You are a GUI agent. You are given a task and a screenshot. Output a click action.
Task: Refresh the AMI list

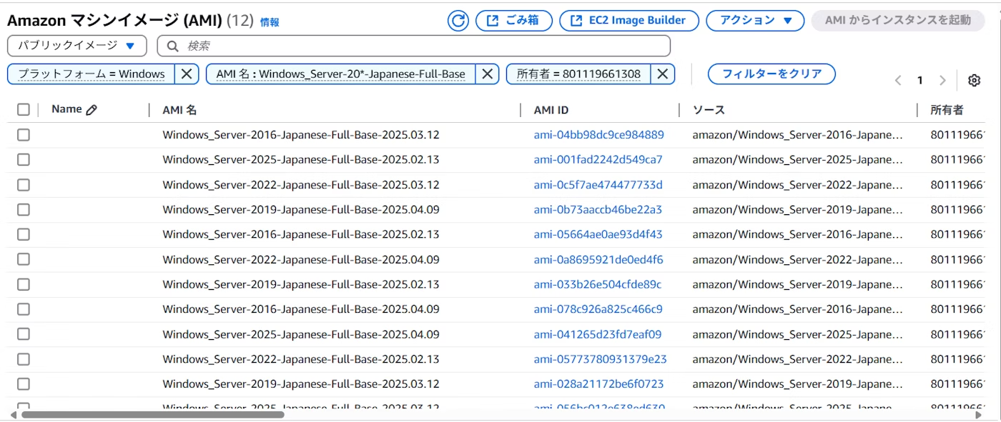click(x=458, y=21)
